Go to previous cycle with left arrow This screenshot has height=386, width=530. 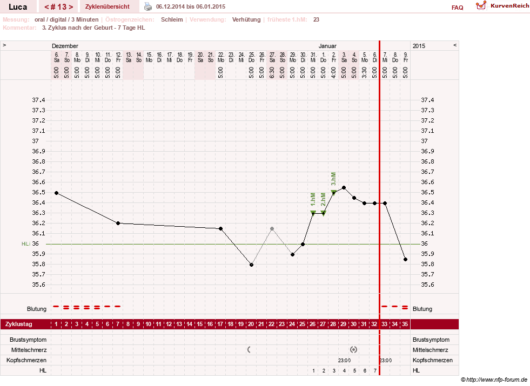coord(46,7)
